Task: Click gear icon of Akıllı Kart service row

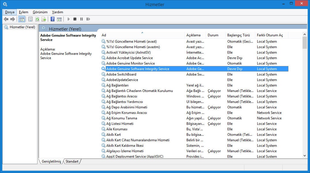Action: pyautogui.click(x=103, y=135)
